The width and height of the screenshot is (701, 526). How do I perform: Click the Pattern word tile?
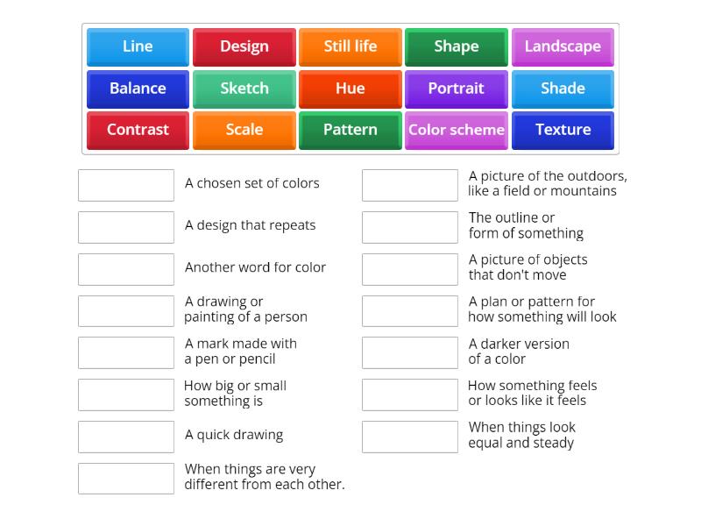350,130
